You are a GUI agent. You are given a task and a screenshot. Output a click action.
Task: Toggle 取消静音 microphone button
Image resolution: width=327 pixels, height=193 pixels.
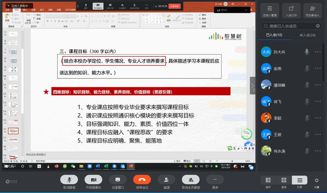tap(69, 180)
